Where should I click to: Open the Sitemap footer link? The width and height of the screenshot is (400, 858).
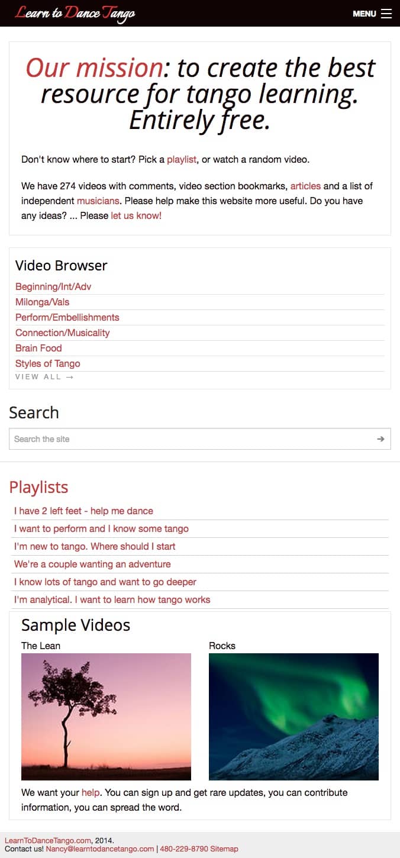pyautogui.click(x=224, y=849)
